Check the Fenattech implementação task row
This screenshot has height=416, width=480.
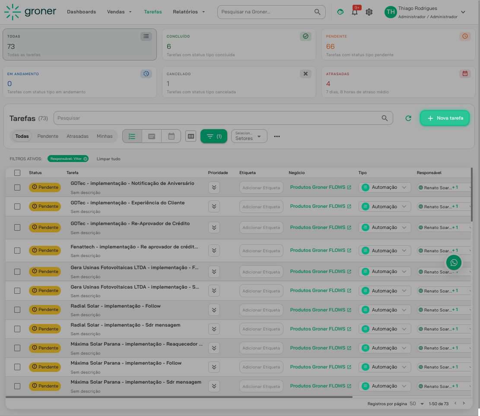(17, 251)
